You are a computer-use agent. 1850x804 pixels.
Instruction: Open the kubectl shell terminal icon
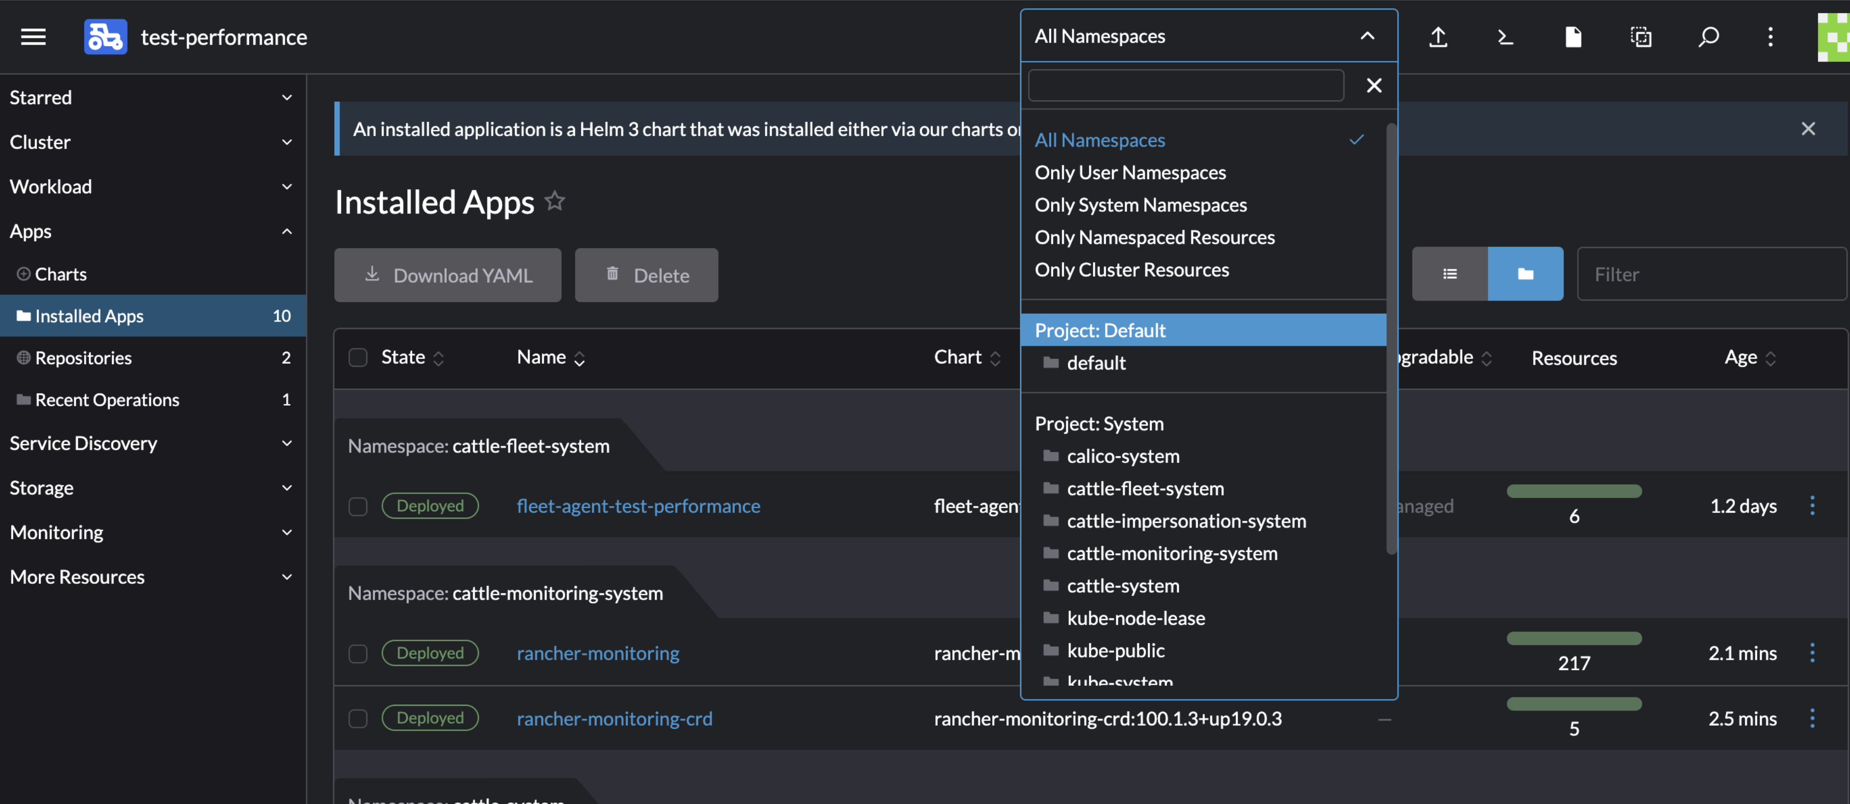(x=1505, y=37)
